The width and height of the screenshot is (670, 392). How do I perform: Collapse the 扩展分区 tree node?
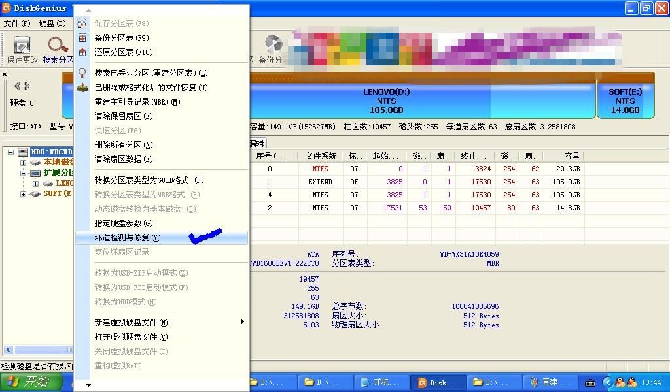[23, 173]
